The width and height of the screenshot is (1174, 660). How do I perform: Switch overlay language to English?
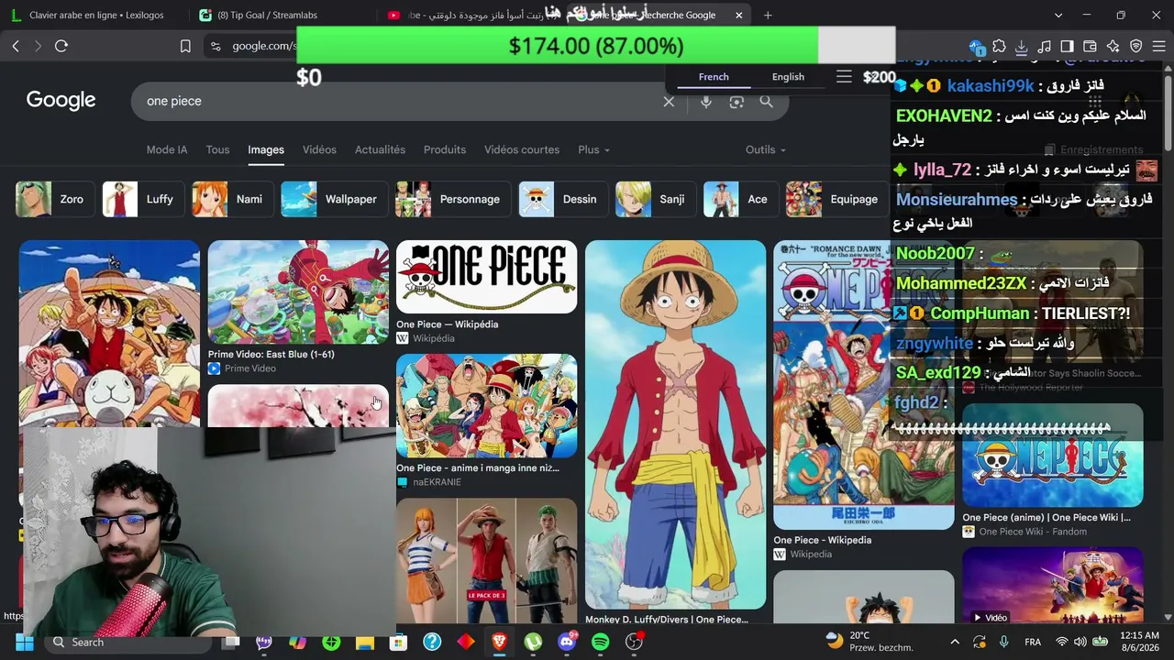coord(788,77)
